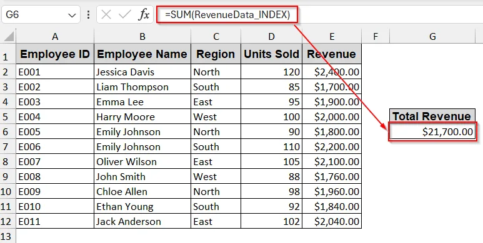Select the $2,200.00 revenue cell
This screenshot has height=243, width=483.
tap(332, 146)
